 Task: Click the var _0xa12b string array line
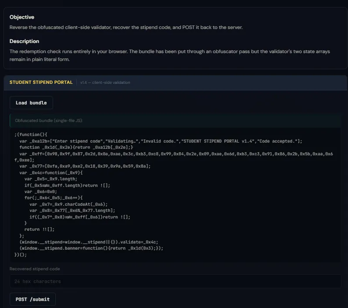(x=161, y=141)
